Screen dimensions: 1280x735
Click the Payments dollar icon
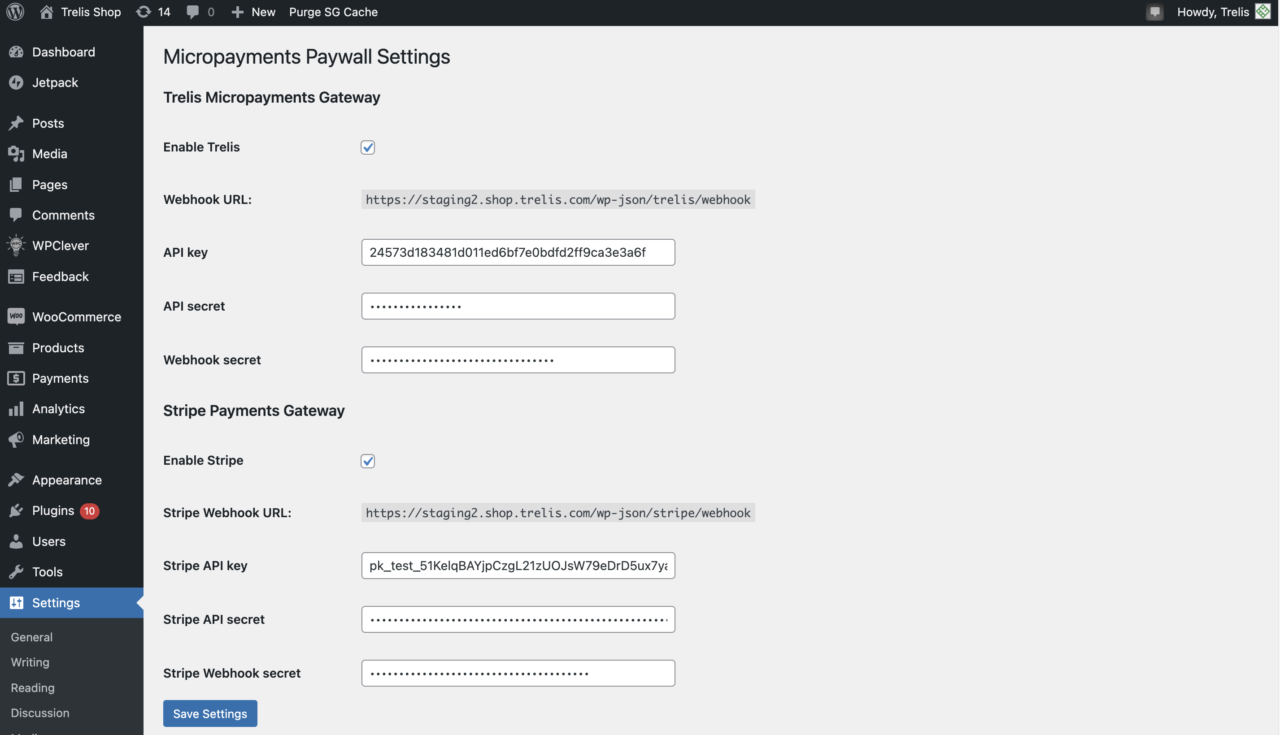[x=16, y=378]
